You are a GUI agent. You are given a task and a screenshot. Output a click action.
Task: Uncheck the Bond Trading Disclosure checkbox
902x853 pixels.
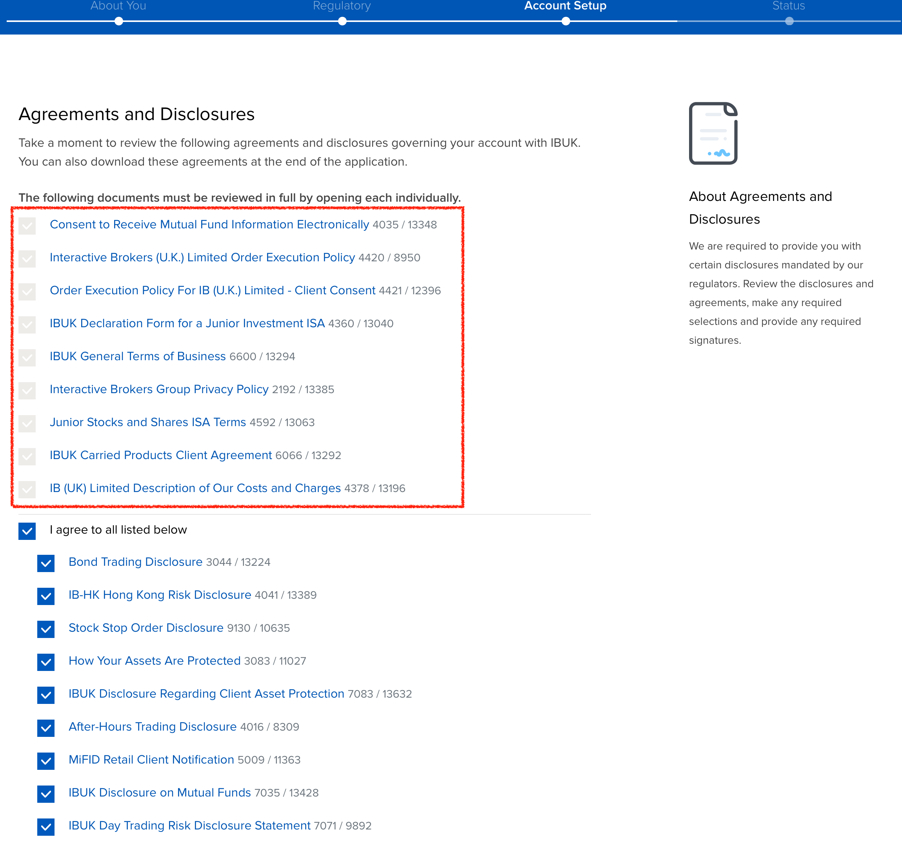46,563
